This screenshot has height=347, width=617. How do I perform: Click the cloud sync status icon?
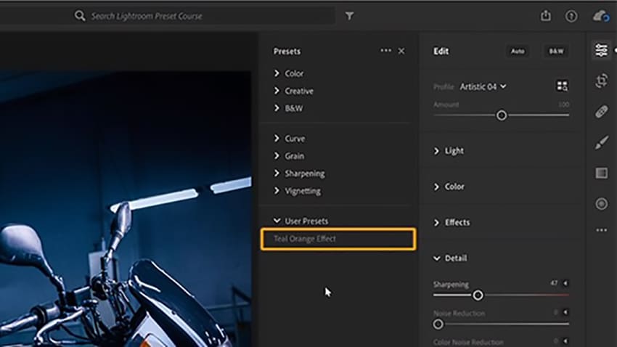(601, 17)
